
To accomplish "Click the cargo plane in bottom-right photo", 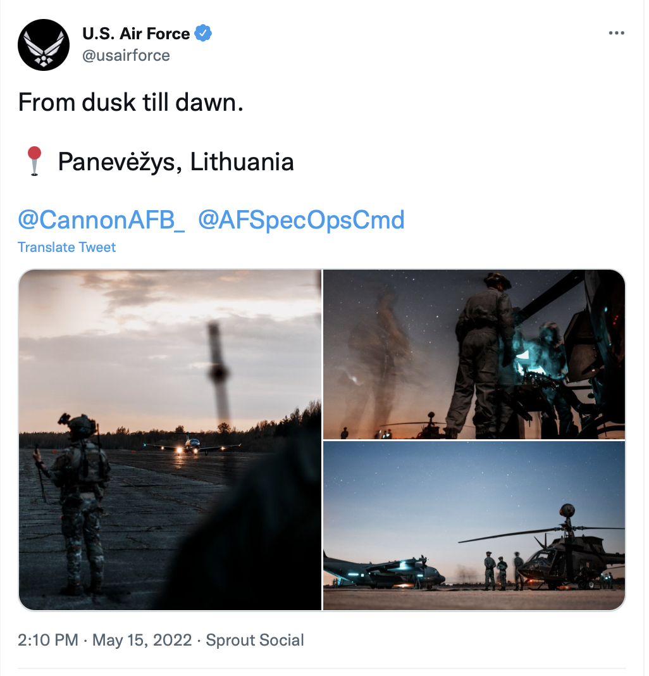I will coord(383,572).
